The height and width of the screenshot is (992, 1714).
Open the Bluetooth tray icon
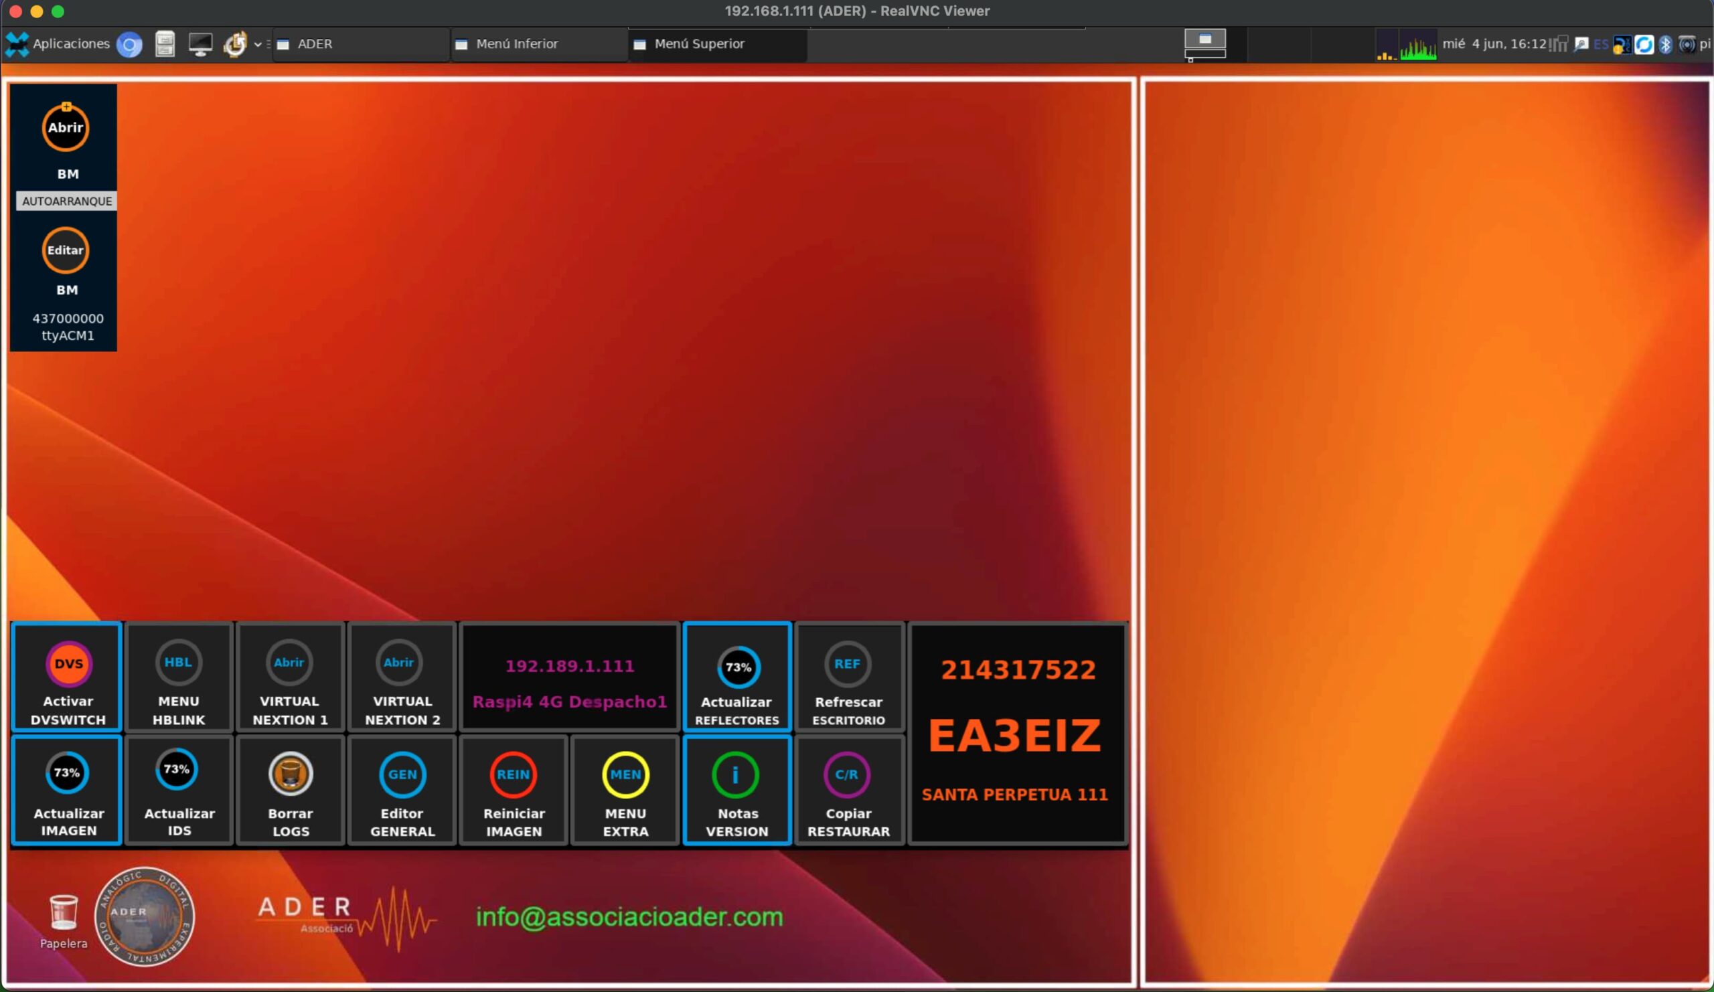click(x=1665, y=45)
